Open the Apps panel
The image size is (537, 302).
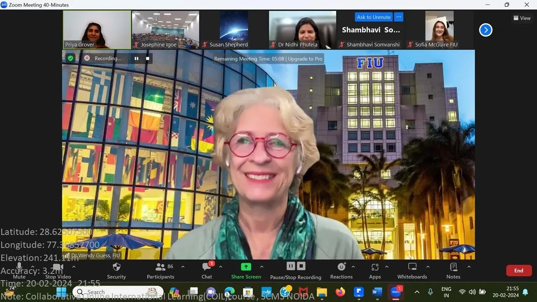pos(375,271)
